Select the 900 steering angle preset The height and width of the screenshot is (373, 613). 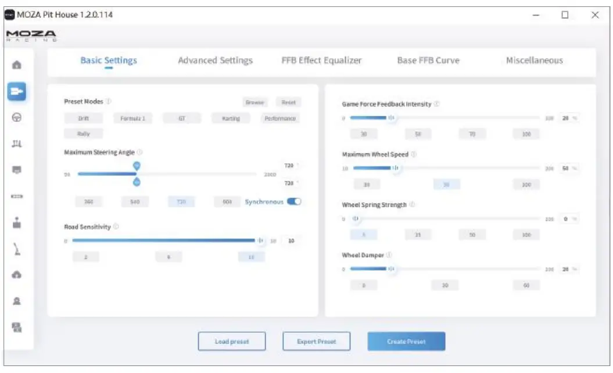227,202
